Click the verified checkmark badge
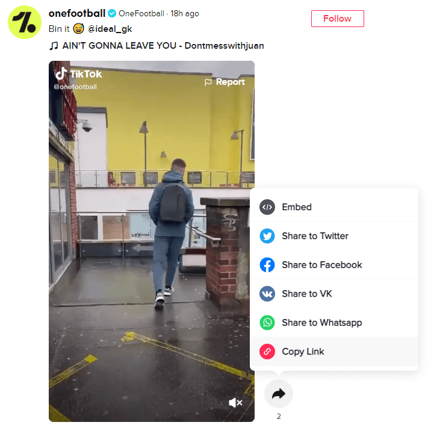 click(x=112, y=13)
